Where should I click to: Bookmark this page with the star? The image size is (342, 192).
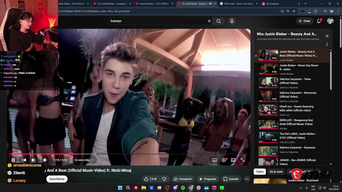click(294, 11)
